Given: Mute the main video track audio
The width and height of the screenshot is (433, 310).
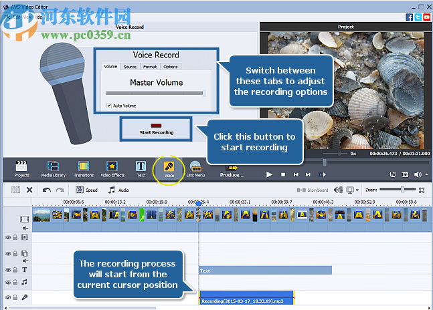Looking at the screenshot, I should pos(25,228).
